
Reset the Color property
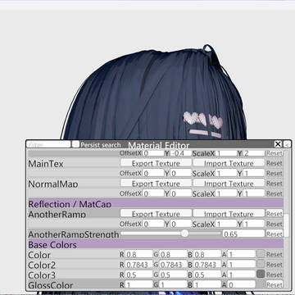[x=275, y=254]
